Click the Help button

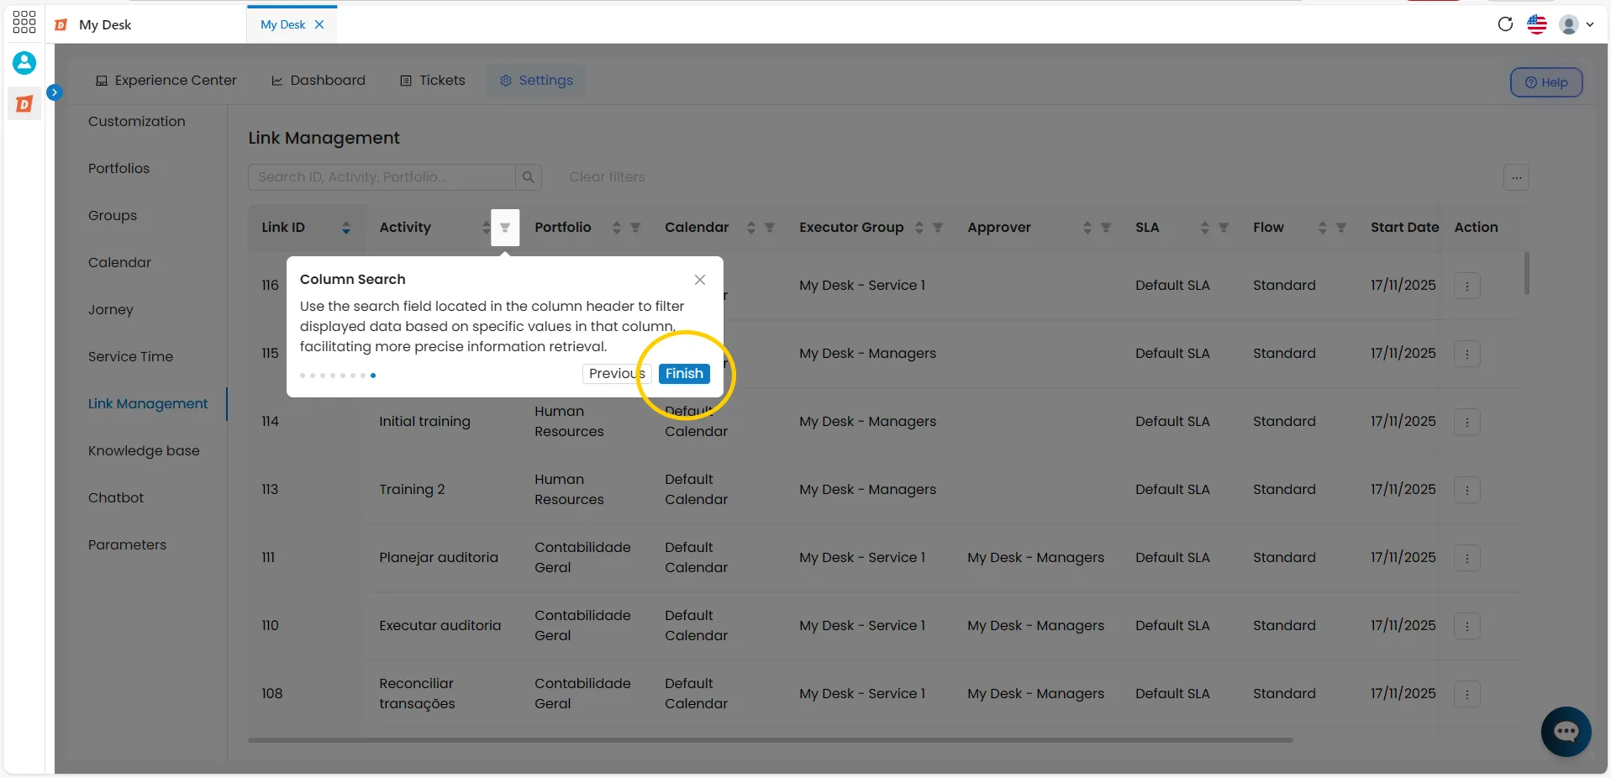(x=1546, y=82)
